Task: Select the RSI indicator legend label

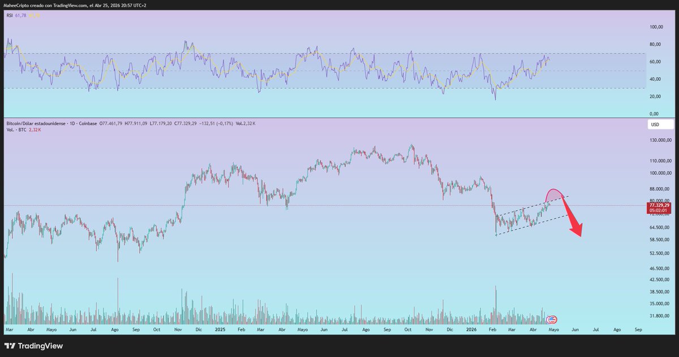Action: click(10, 16)
